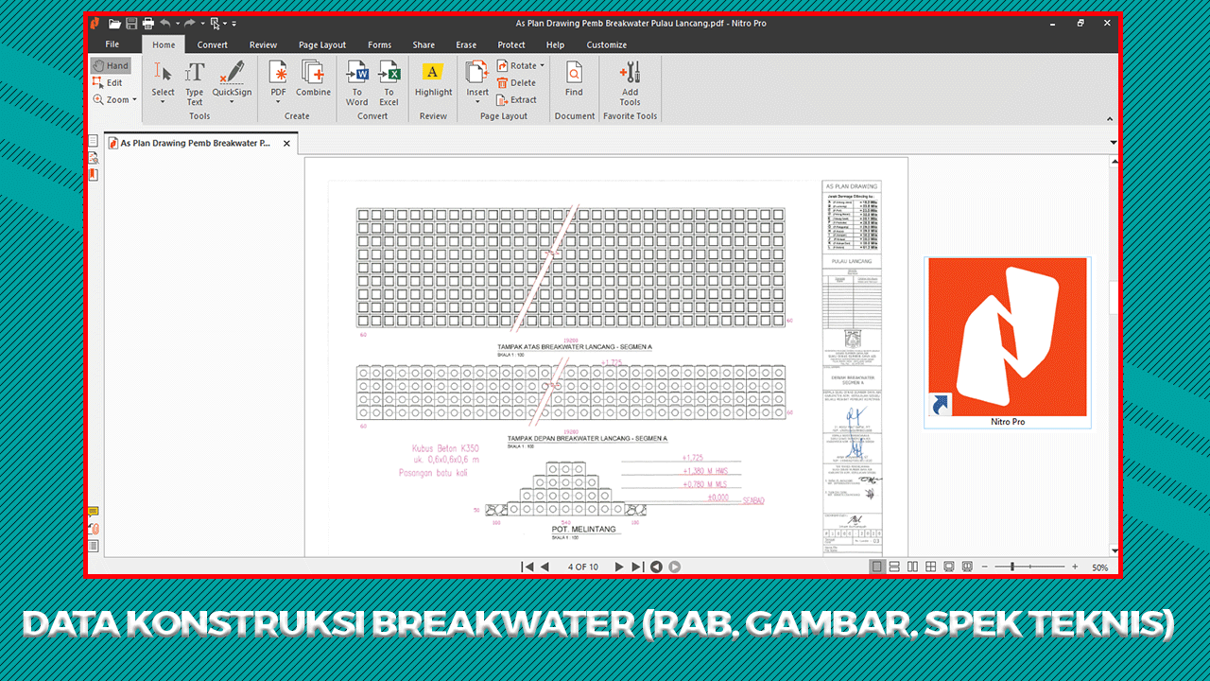This screenshot has width=1210, height=681.
Task: Switch to the Convert ribbon tab
Action: (213, 44)
